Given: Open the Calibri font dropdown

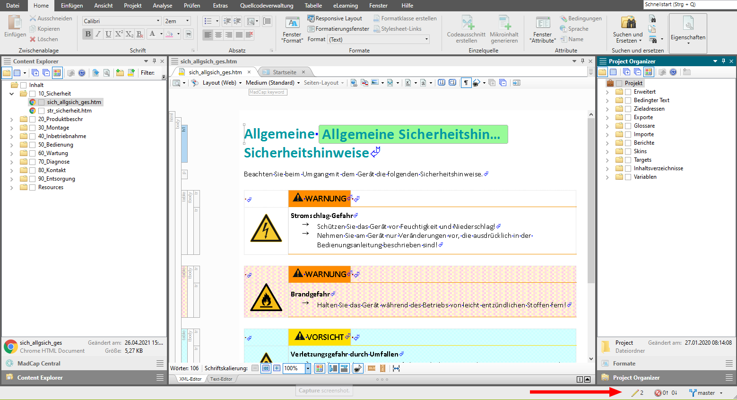Looking at the screenshot, I should click(158, 21).
